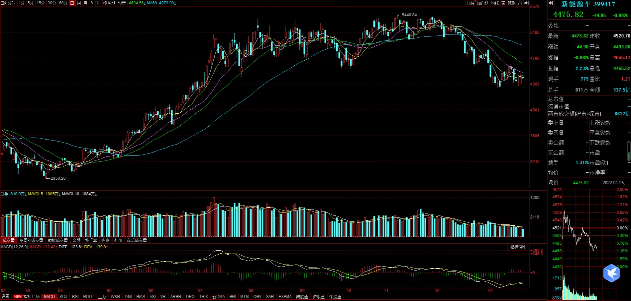The width and height of the screenshot is (631, 301).
Task: Click the 均线 moving average button
Action: tap(495, 3)
